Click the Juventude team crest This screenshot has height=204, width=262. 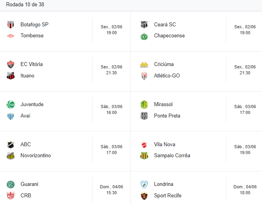(x=11, y=105)
